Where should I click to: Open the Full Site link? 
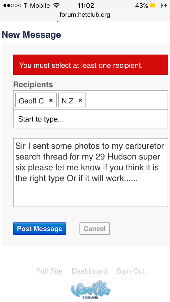pyautogui.click(x=49, y=271)
